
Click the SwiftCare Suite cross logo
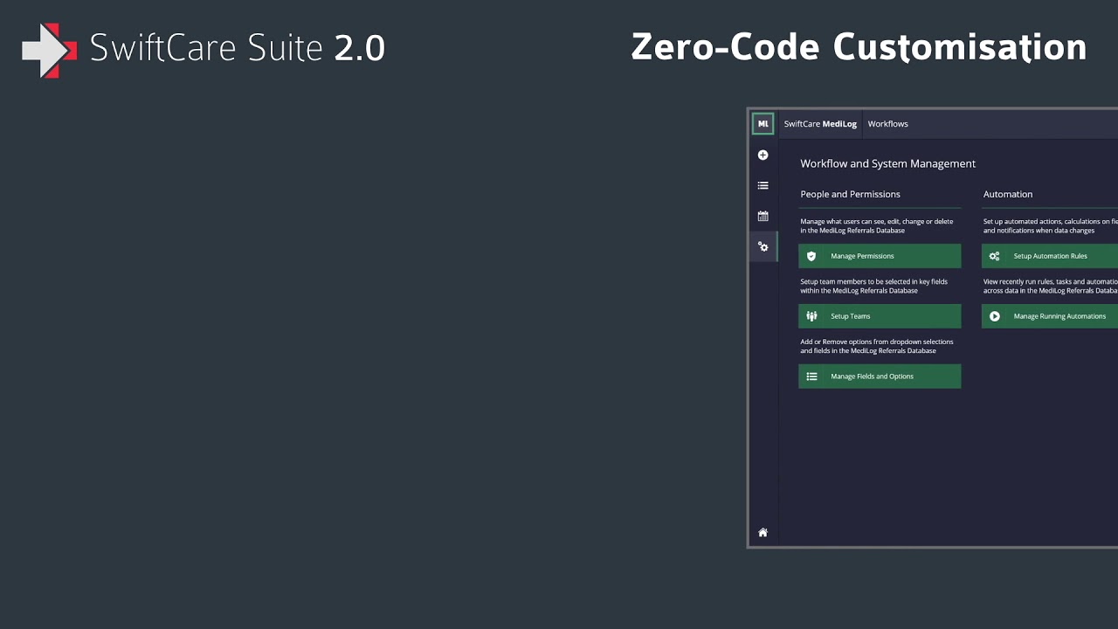click(50, 50)
